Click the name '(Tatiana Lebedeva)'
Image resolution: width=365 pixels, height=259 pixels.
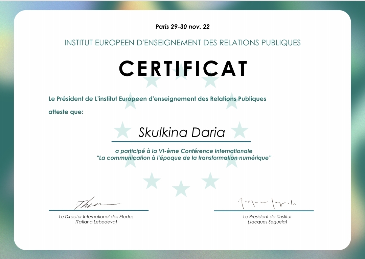tap(96, 222)
